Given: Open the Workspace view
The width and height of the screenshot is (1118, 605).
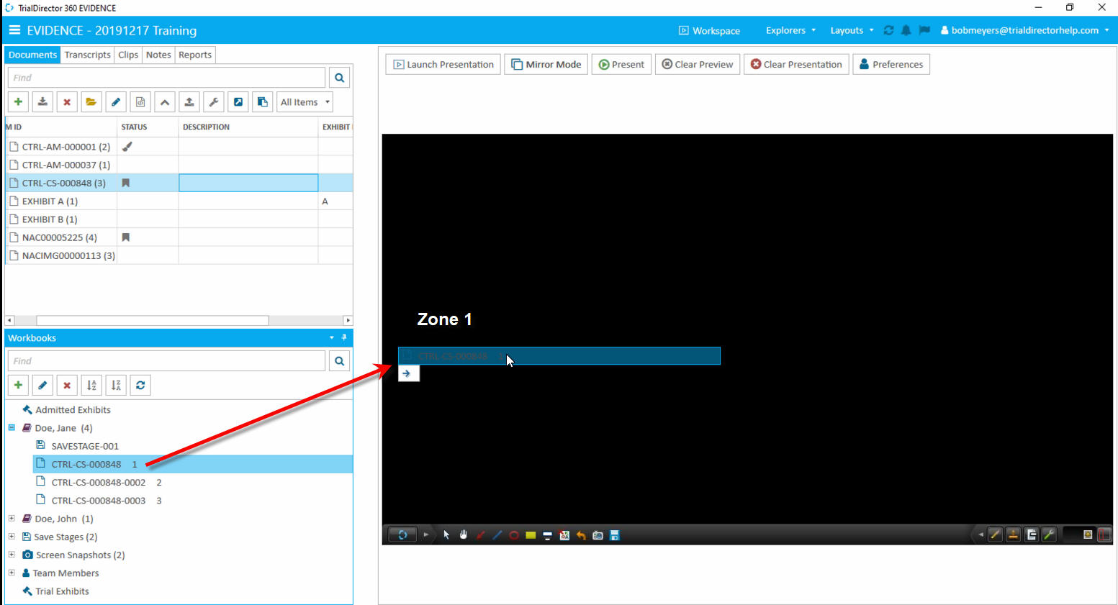Looking at the screenshot, I should point(709,30).
